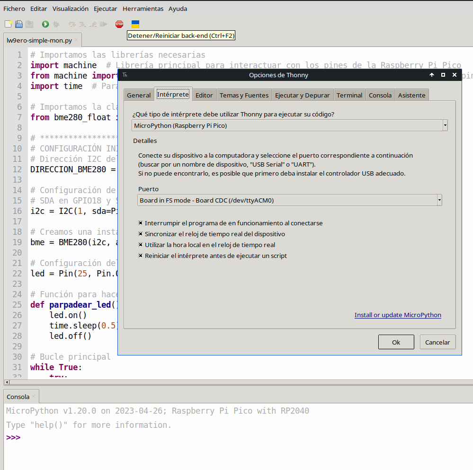This screenshot has height=470, width=473.
Task: Go to the Ejecutar y Depurar tab
Action: [302, 95]
